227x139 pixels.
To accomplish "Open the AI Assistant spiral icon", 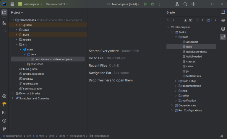I will coord(223,21).
